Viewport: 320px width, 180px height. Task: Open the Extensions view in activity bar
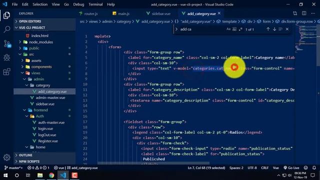[x=6, y=71]
